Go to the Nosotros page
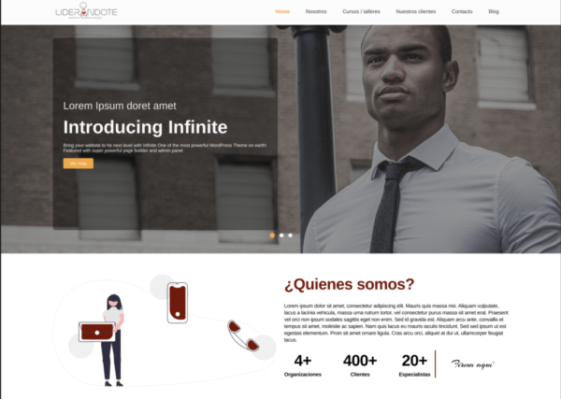This screenshot has height=399, width=561. [x=316, y=11]
